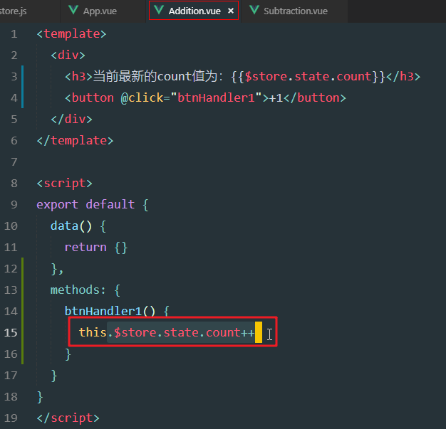Switch to the store.js tab
Screen dimensions: 446x429
[14, 11]
